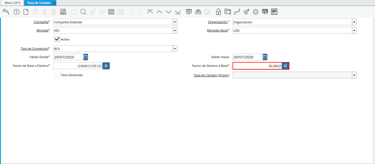
Task: Go to previous record with the up chevron
Action: (159, 12)
